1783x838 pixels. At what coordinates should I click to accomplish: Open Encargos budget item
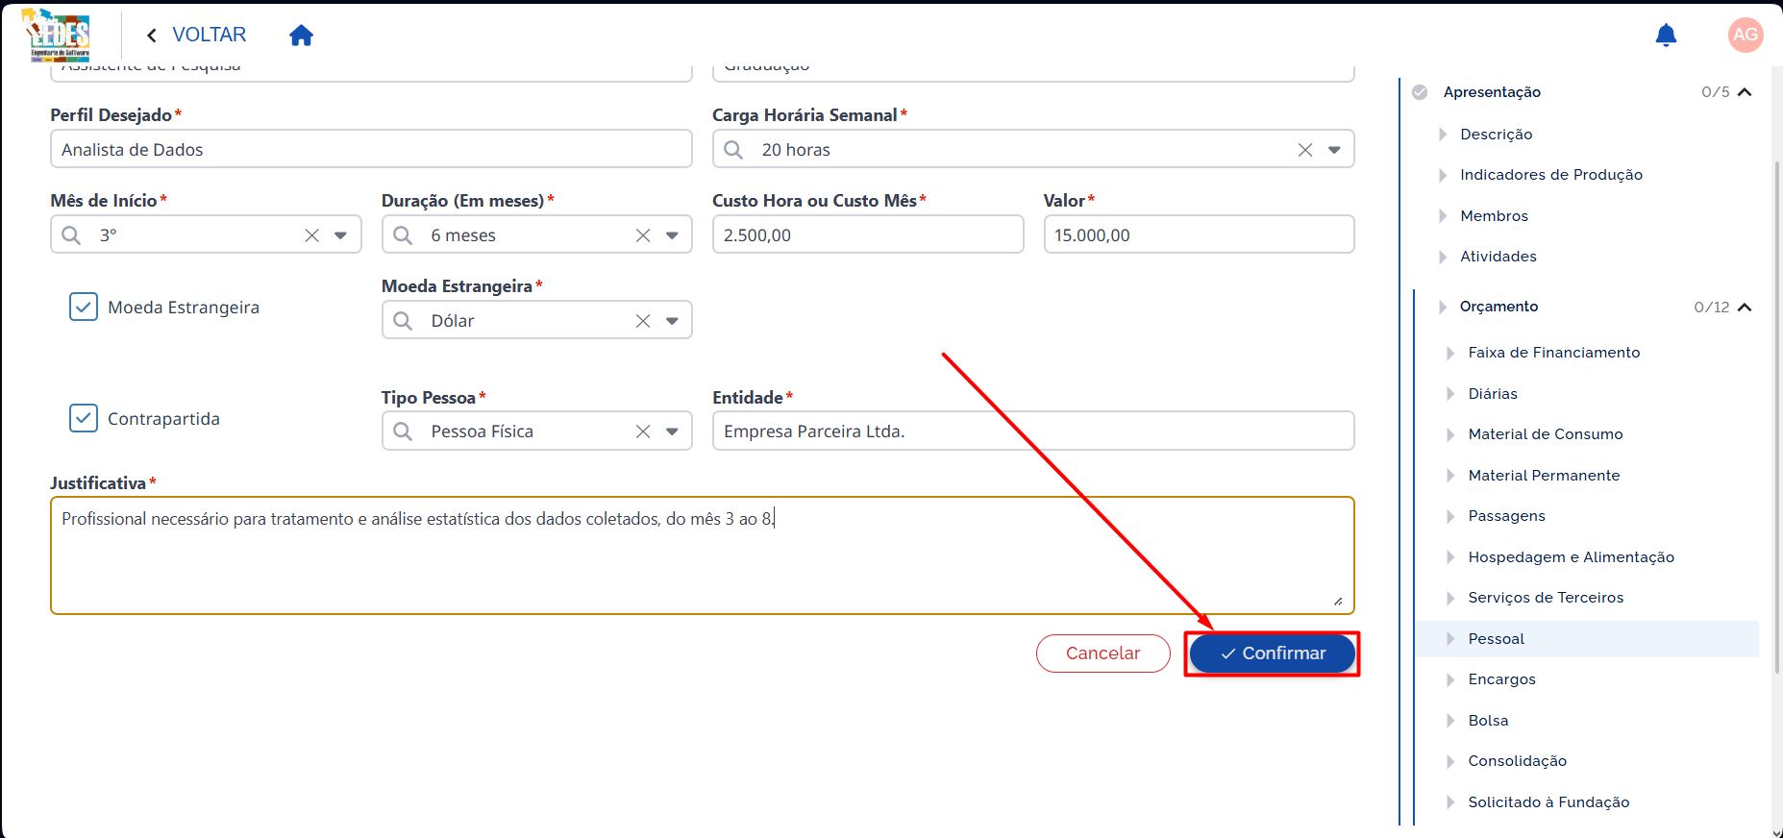(x=1501, y=679)
